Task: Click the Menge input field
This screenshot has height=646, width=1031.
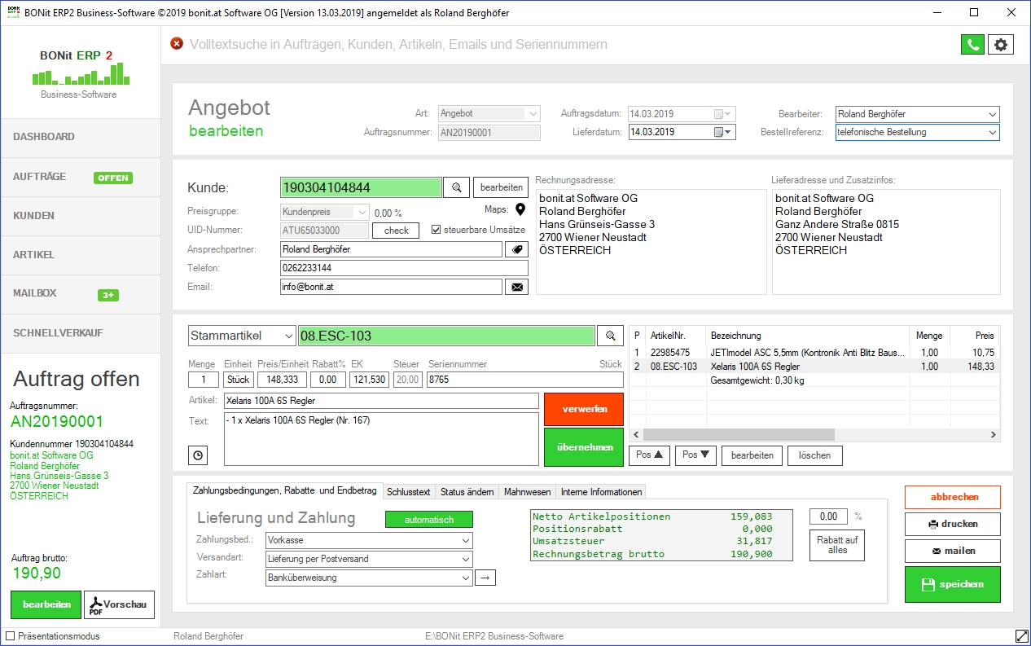Action: tap(204, 379)
